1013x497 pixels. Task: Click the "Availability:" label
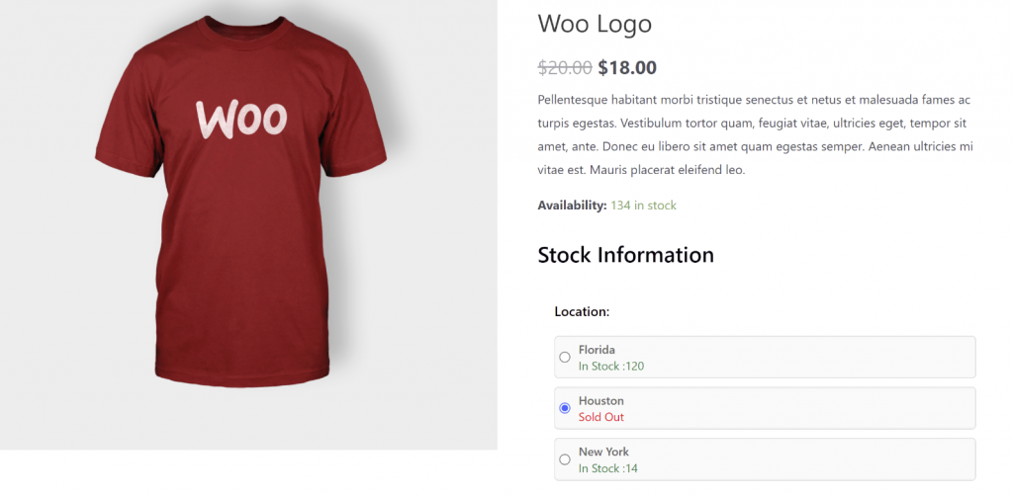click(x=571, y=206)
